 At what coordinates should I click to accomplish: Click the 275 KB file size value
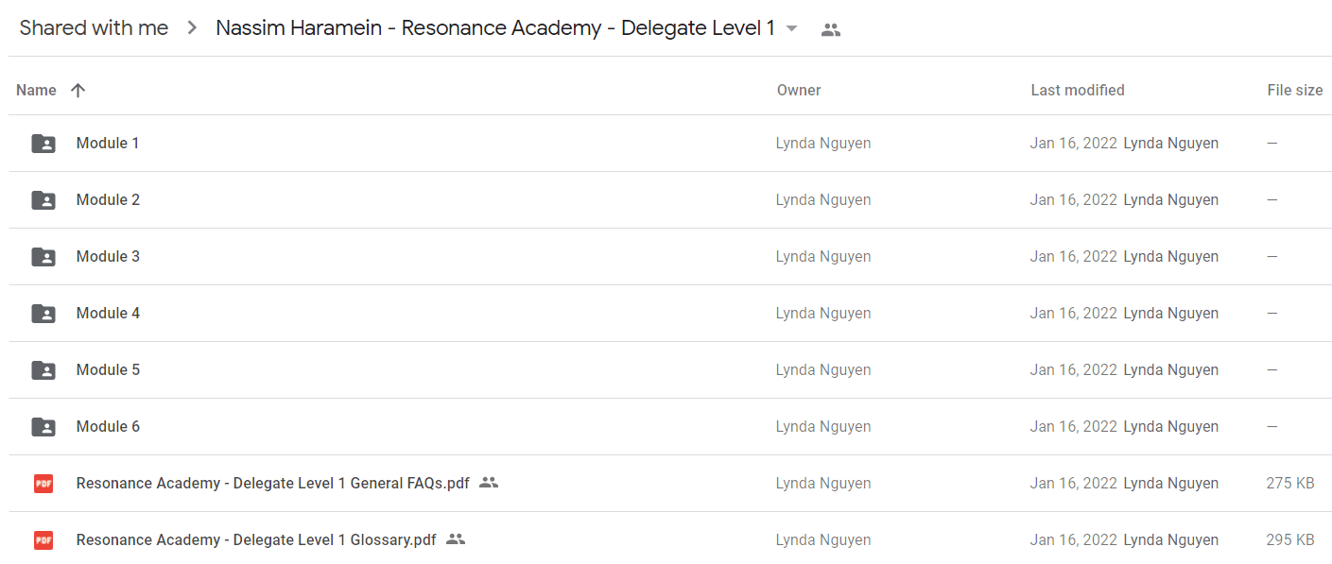point(1290,484)
